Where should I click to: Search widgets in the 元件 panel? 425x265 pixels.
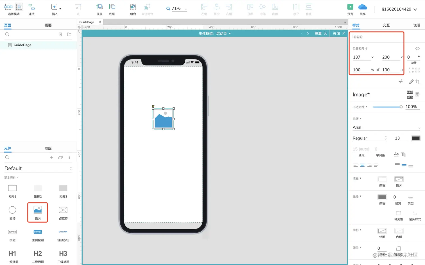tap(7, 158)
